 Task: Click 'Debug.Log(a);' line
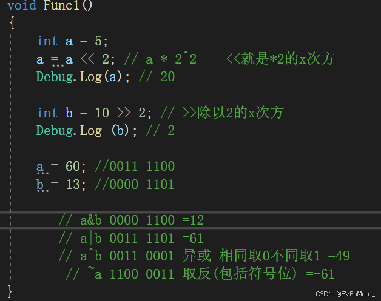[x=83, y=77]
